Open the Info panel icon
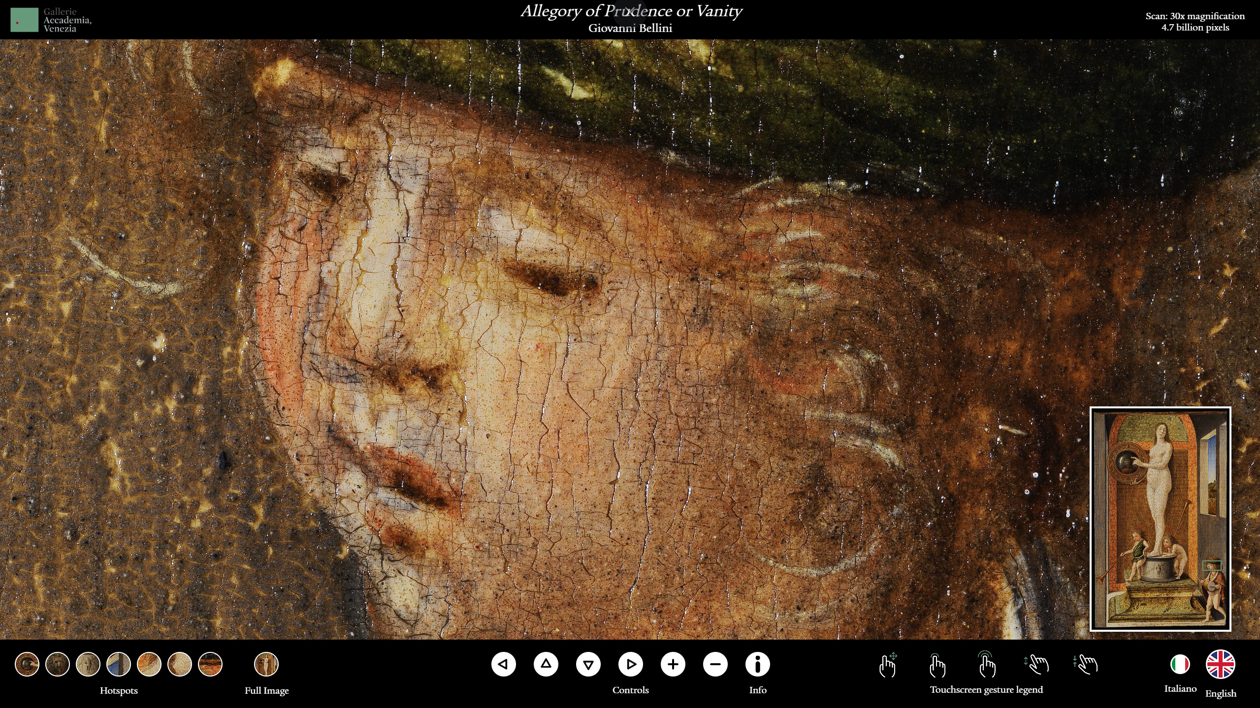 pos(757,664)
